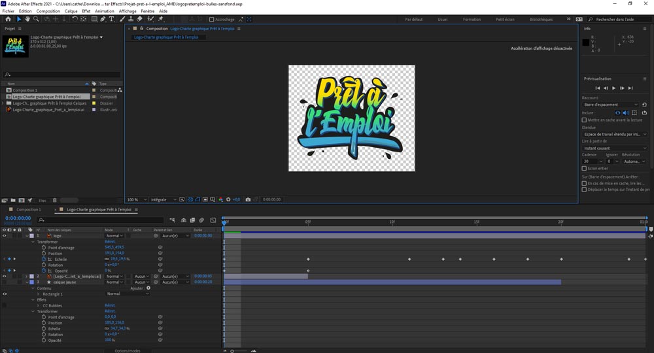Image resolution: width=654 pixels, height=353 pixels.
Task: Select the Brush tool
Action: 122,19
